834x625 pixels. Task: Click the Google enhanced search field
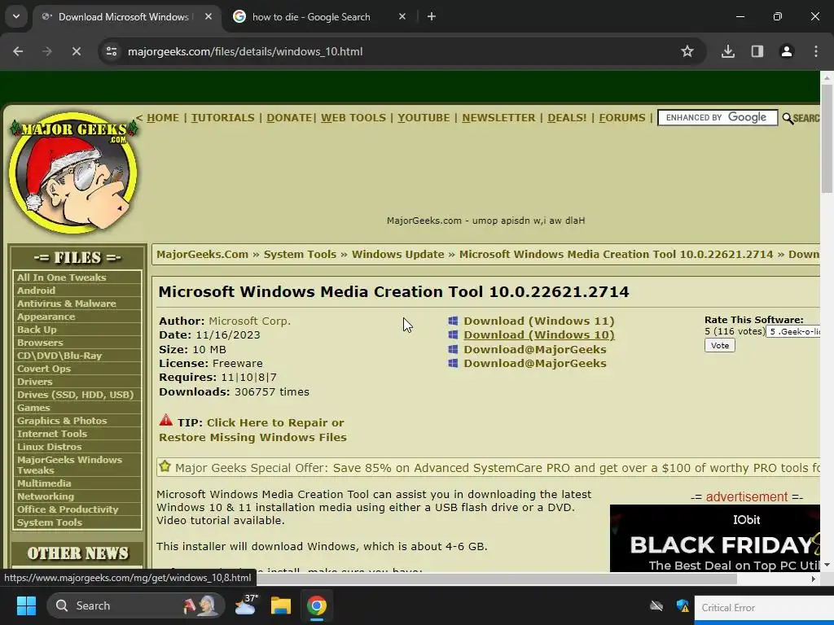[x=718, y=117]
